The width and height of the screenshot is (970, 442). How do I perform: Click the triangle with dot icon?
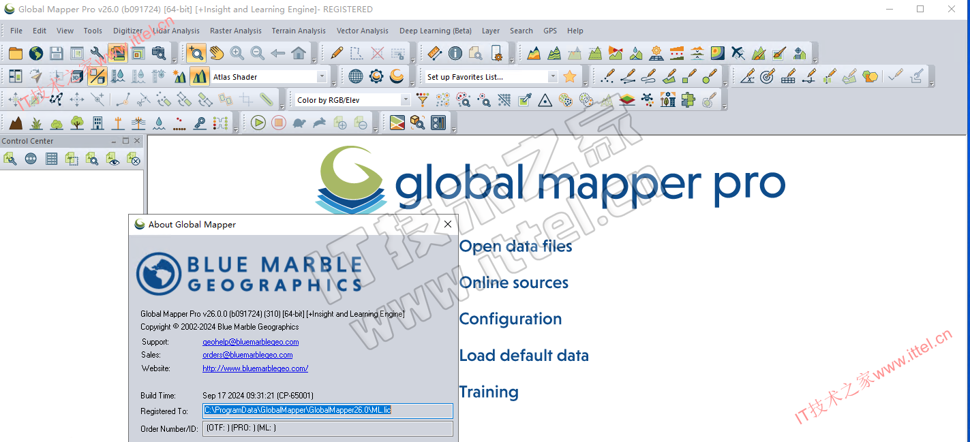(x=545, y=100)
